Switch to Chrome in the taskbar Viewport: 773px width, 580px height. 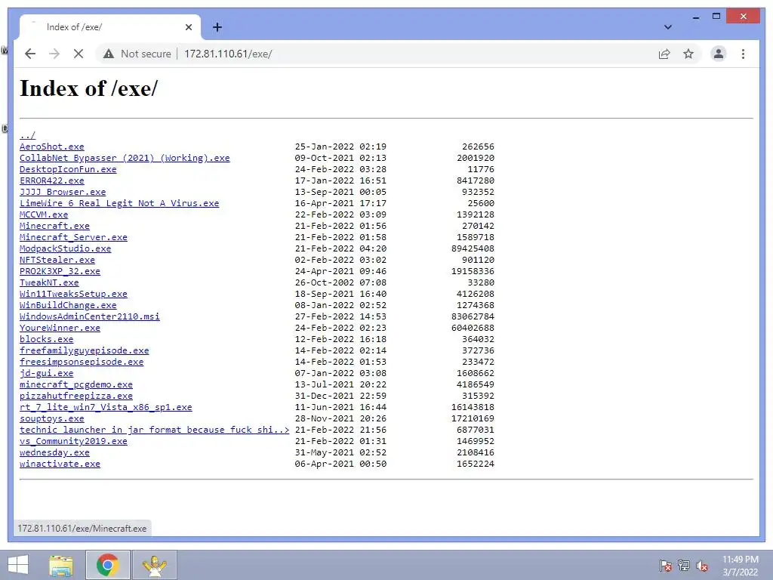[x=107, y=565]
